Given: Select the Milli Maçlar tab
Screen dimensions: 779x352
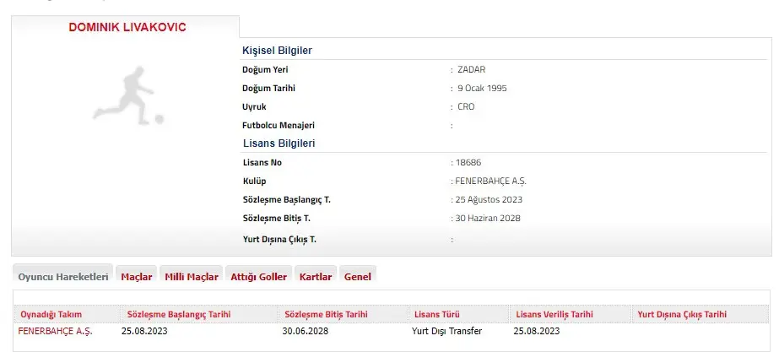Looking at the screenshot, I should pos(191,276).
